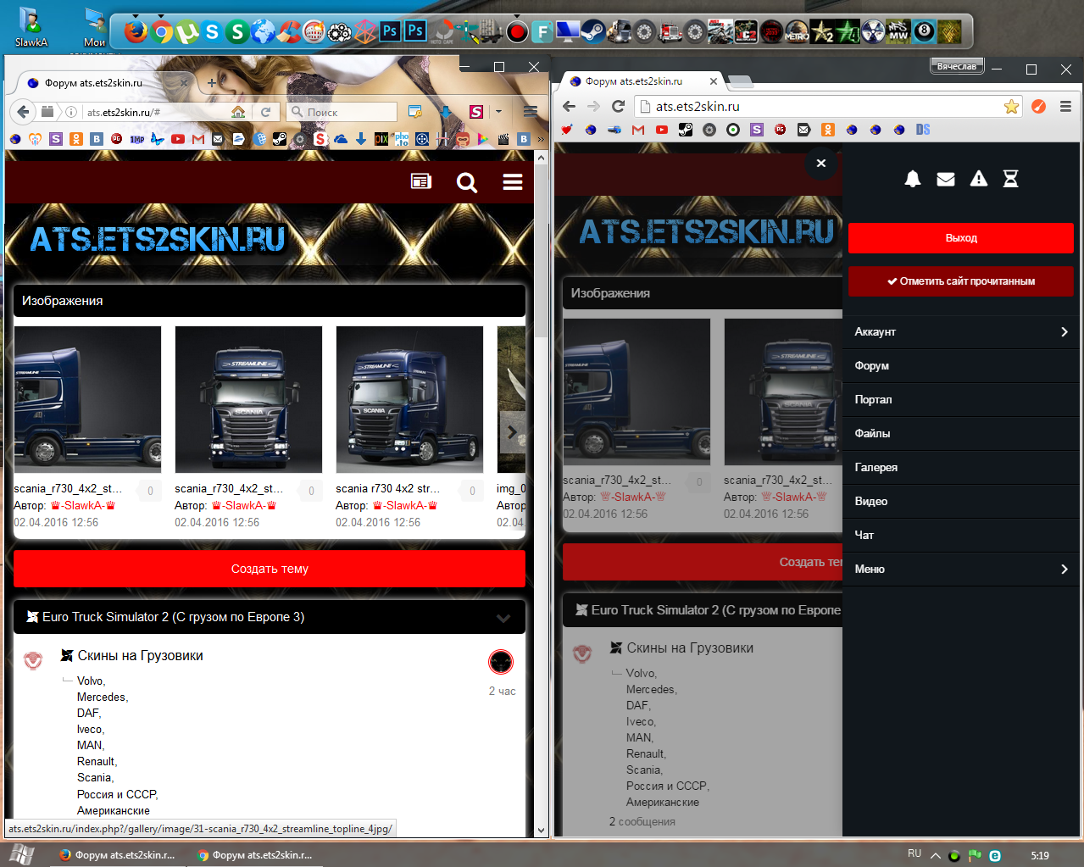The width and height of the screenshot is (1084, 867).
Task: Click Firefox home button in address bar
Action: pos(238,112)
